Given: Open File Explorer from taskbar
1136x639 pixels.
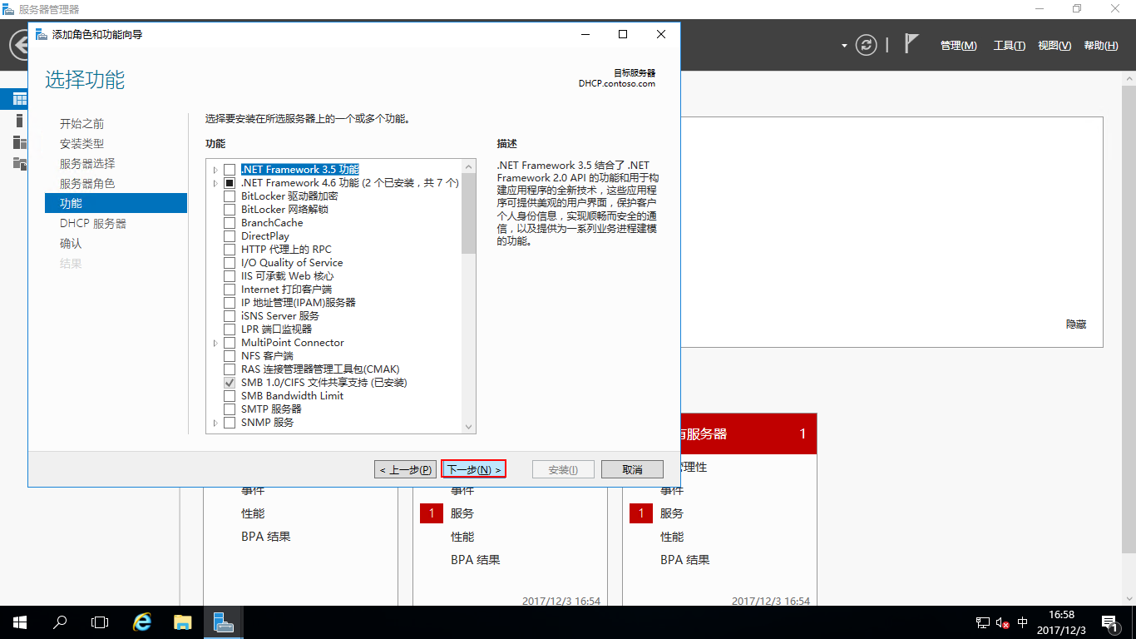Looking at the screenshot, I should (x=183, y=622).
